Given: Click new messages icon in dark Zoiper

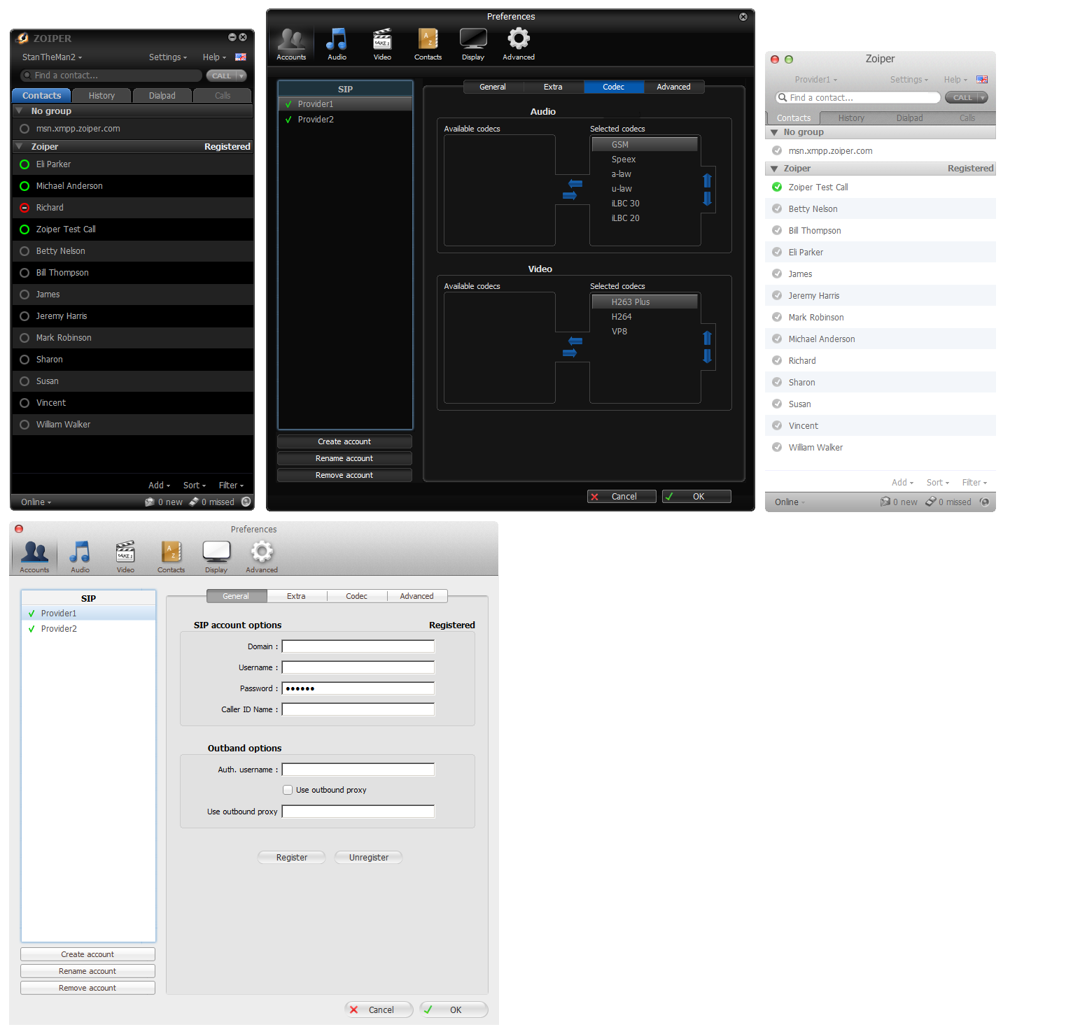Looking at the screenshot, I should (149, 502).
